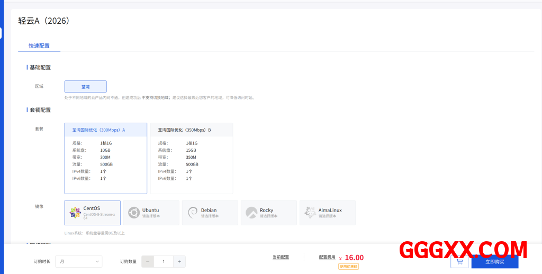Select the Rocky Linux image

(268, 213)
